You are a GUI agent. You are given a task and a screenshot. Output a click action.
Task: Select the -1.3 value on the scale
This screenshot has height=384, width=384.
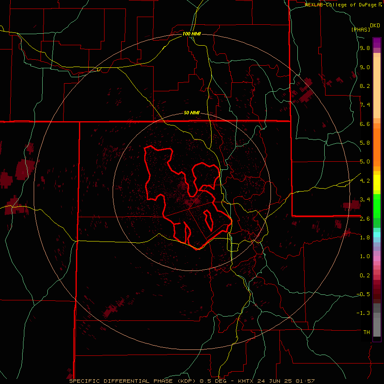click(x=363, y=313)
